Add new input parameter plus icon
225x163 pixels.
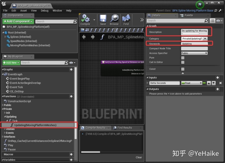(x=217, y=77)
